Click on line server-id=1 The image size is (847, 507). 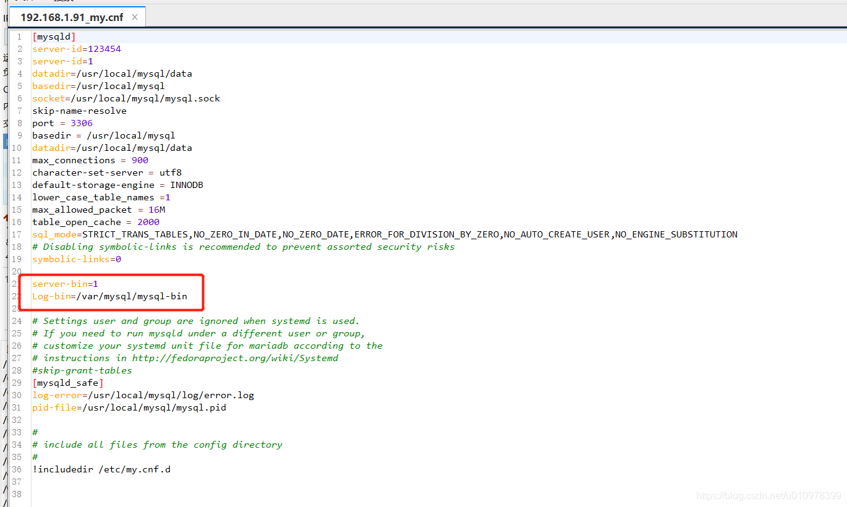click(62, 61)
